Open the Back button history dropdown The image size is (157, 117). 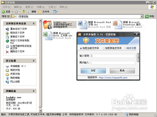click(x=13, y=12)
